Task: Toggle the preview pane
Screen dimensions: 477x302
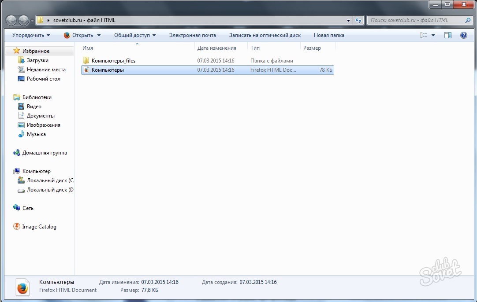Action: pyautogui.click(x=448, y=35)
